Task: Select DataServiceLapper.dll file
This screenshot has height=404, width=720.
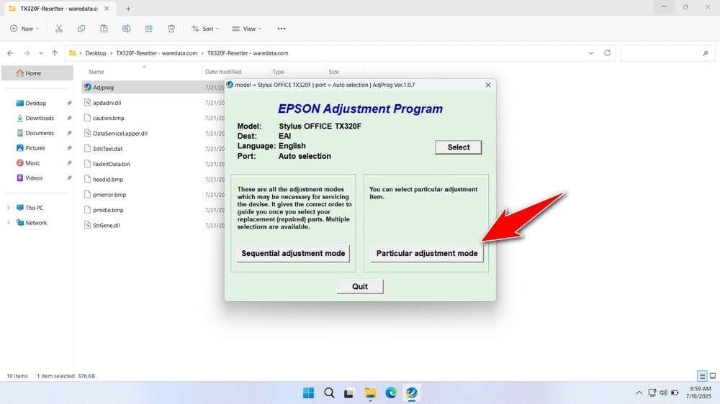Action: 120,134
